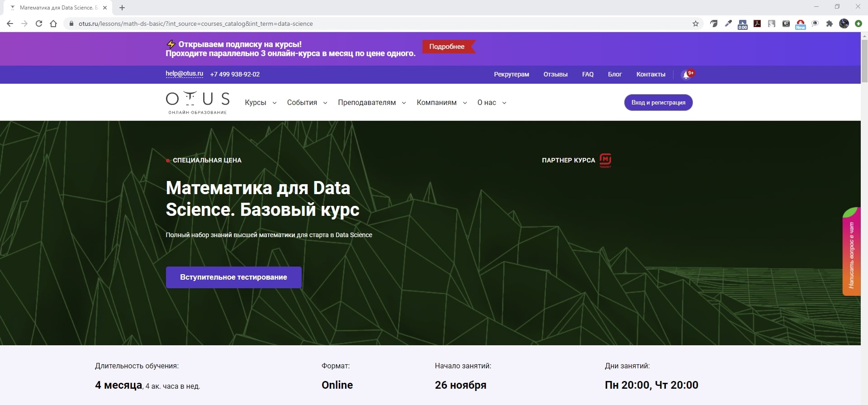
Task: Click the OTUS logo
Action: tap(198, 103)
